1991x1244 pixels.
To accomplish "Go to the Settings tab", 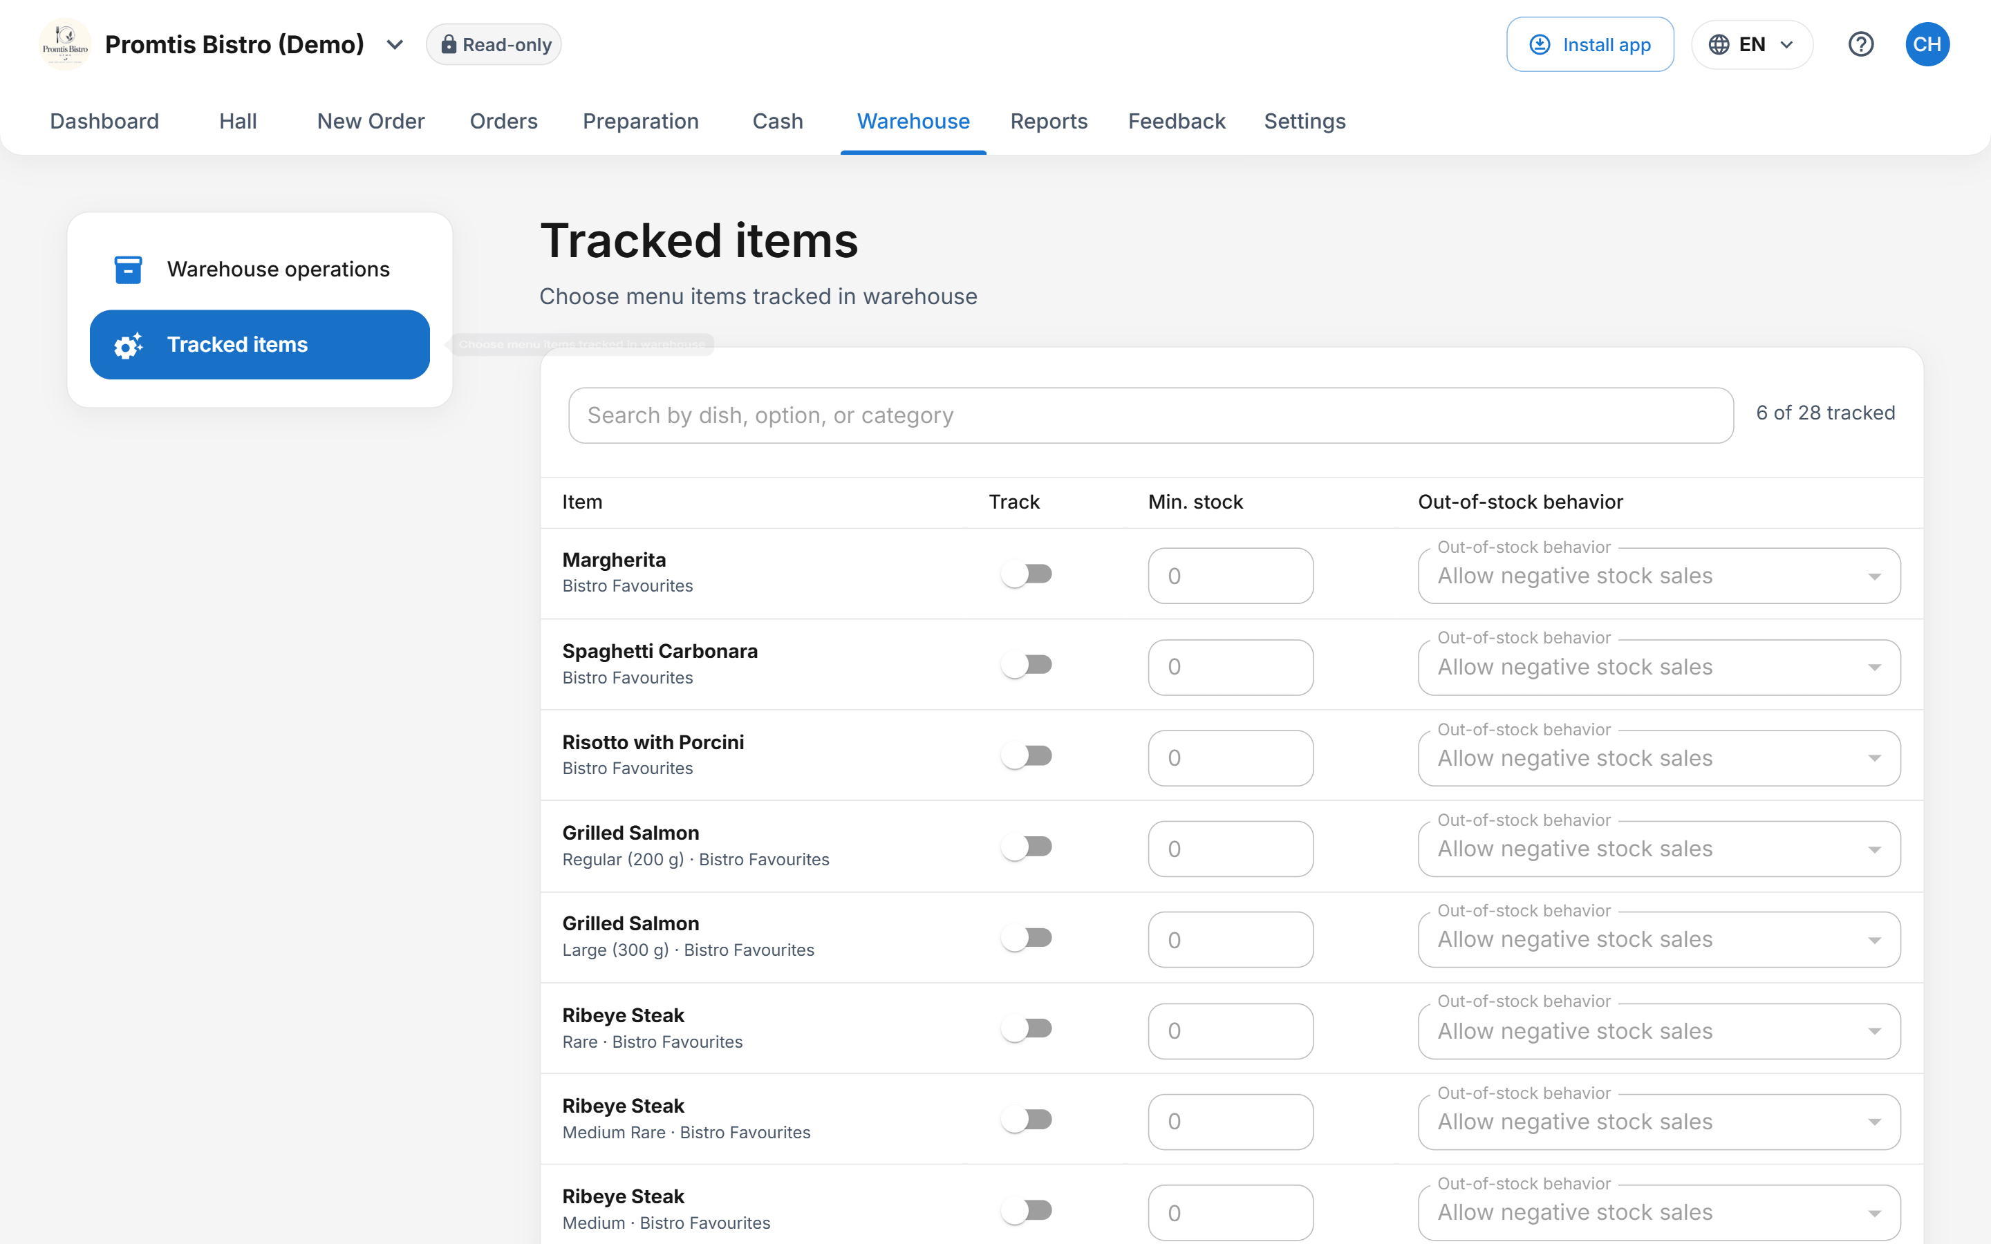I will coord(1305,121).
